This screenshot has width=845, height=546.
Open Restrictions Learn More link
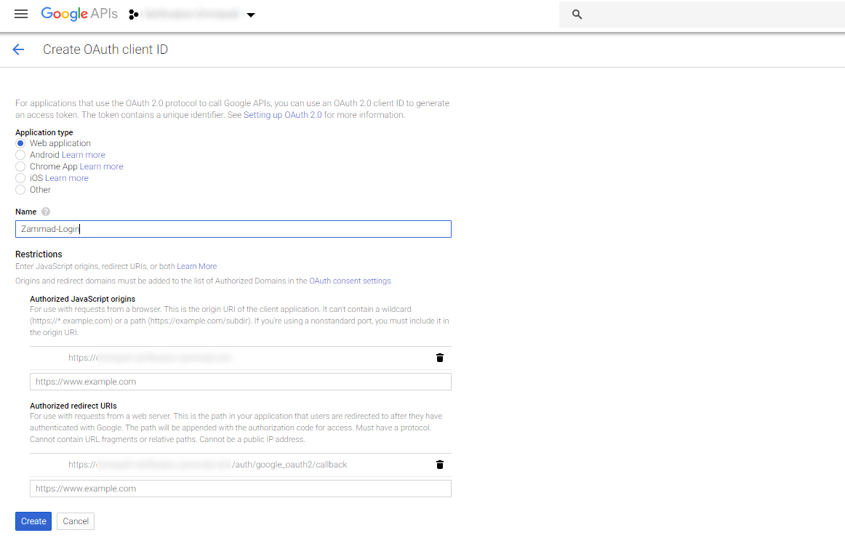196,266
